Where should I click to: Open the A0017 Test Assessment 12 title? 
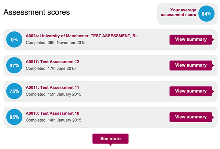(x=52, y=62)
